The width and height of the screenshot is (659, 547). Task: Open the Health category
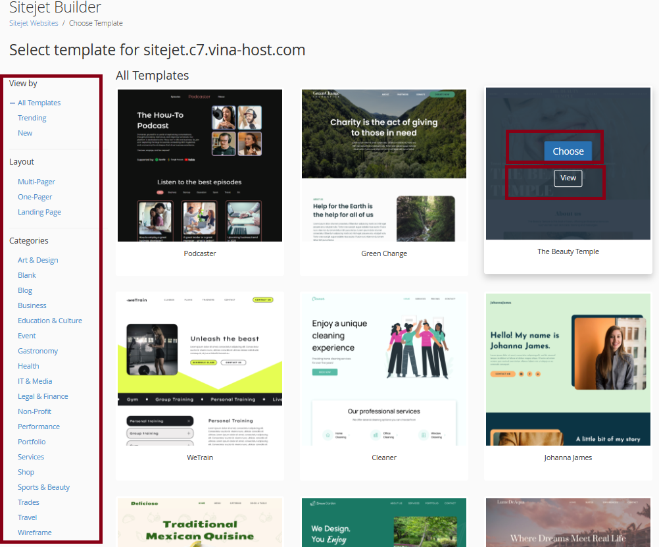[28, 366]
